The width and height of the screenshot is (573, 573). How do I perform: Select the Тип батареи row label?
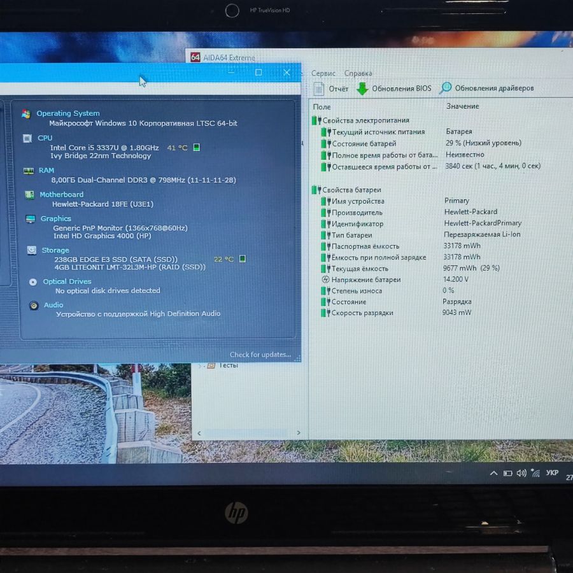click(x=351, y=235)
